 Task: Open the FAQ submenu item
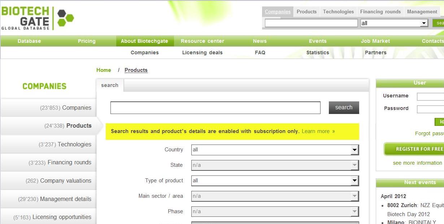click(260, 52)
